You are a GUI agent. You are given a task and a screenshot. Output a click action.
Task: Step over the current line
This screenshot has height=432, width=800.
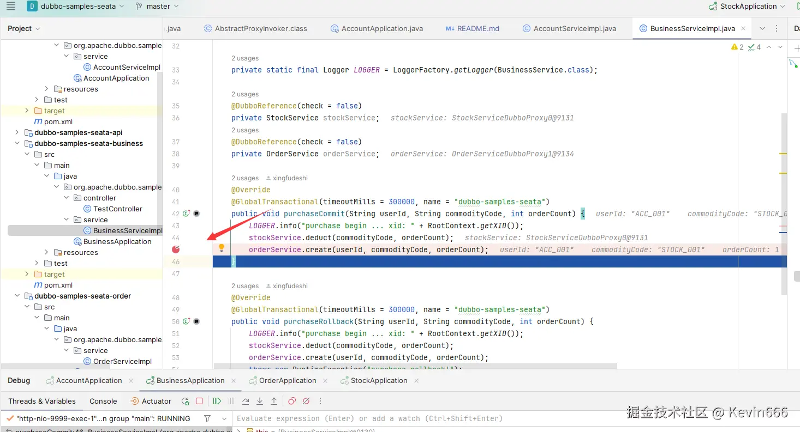246,401
